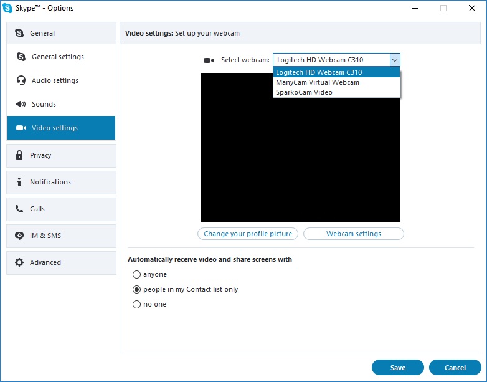The image size is (487, 382).
Task: Click the camera icon beside Select webcam
Action: point(209,60)
